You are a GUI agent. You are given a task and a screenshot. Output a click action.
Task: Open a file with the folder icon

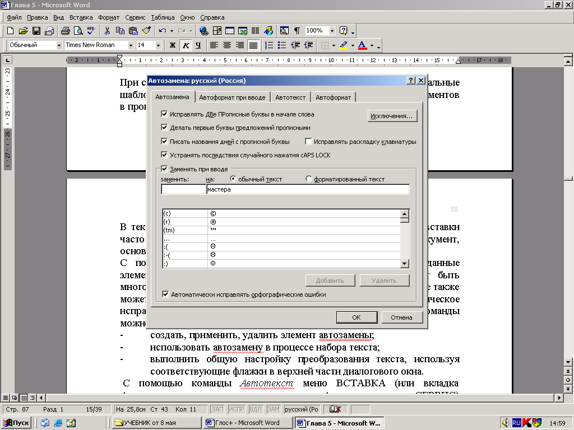click(x=23, y=31)
